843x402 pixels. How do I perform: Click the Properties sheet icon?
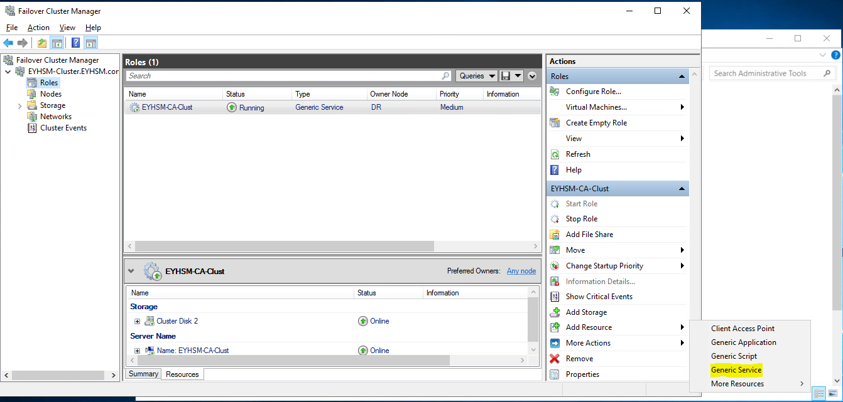(x=555, y=374)
